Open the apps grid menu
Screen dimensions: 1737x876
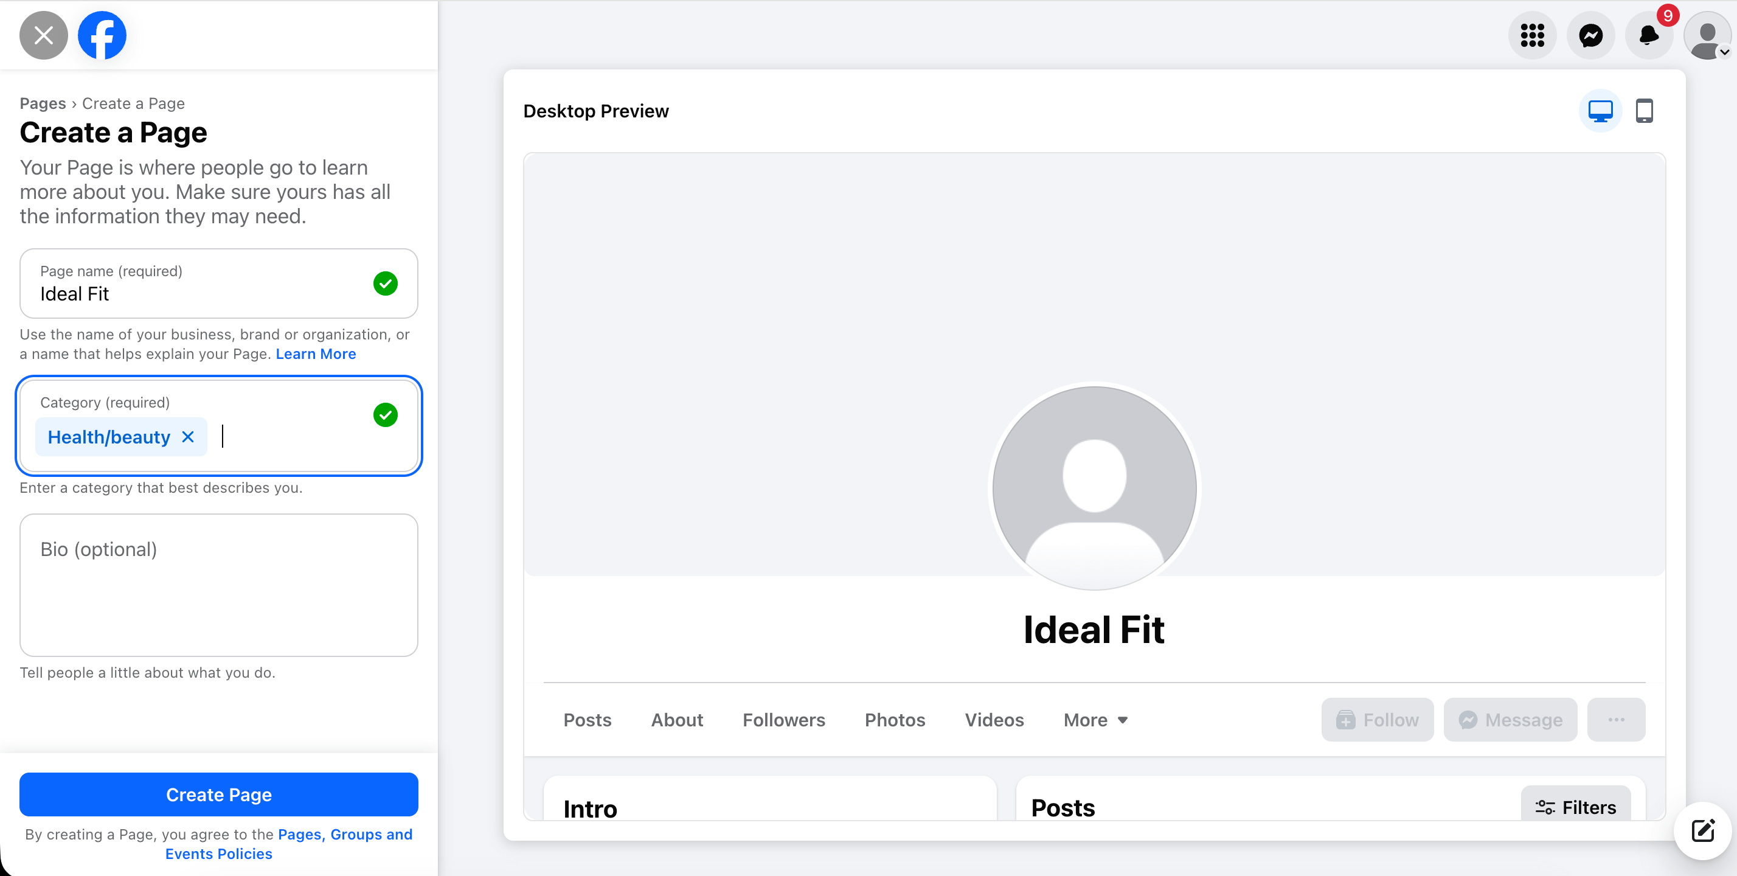click(1533, 35)
